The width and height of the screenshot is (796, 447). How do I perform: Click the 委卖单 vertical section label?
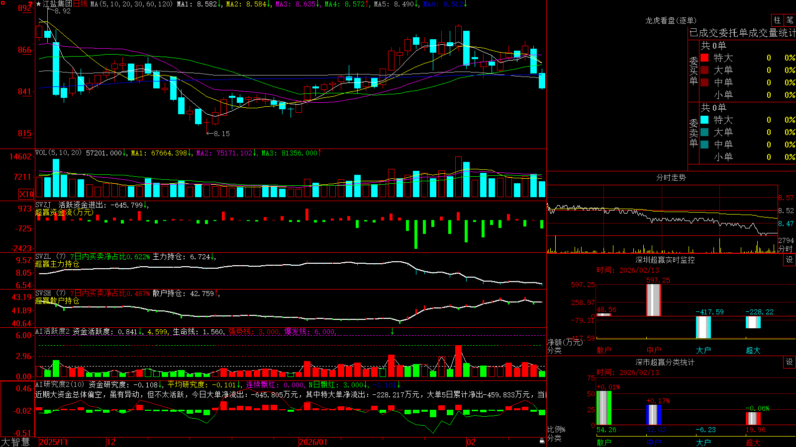(694, 133)
